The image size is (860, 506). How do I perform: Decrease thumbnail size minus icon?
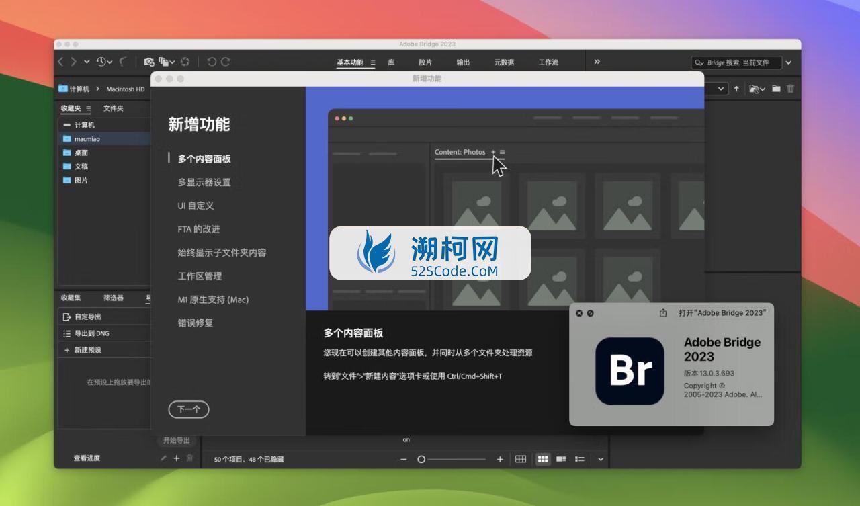click(404, 460)
